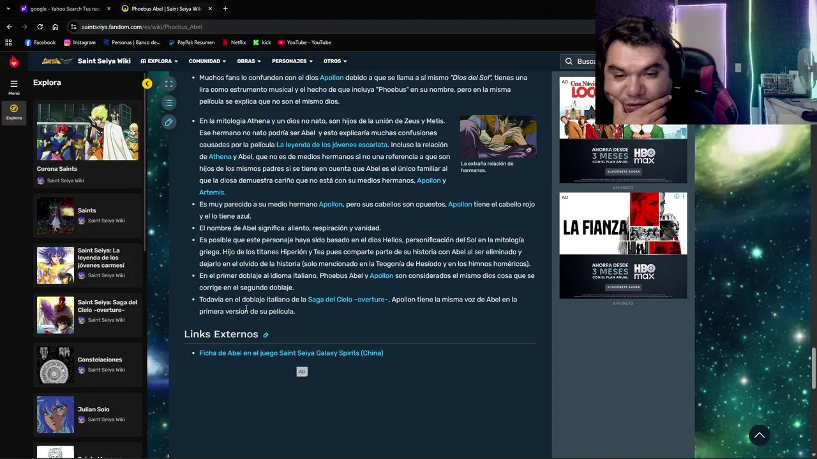This screenshot has height=459, width=817.
Task: Click the La extraña relación de hermanos image
Action: tap(498, 136)
